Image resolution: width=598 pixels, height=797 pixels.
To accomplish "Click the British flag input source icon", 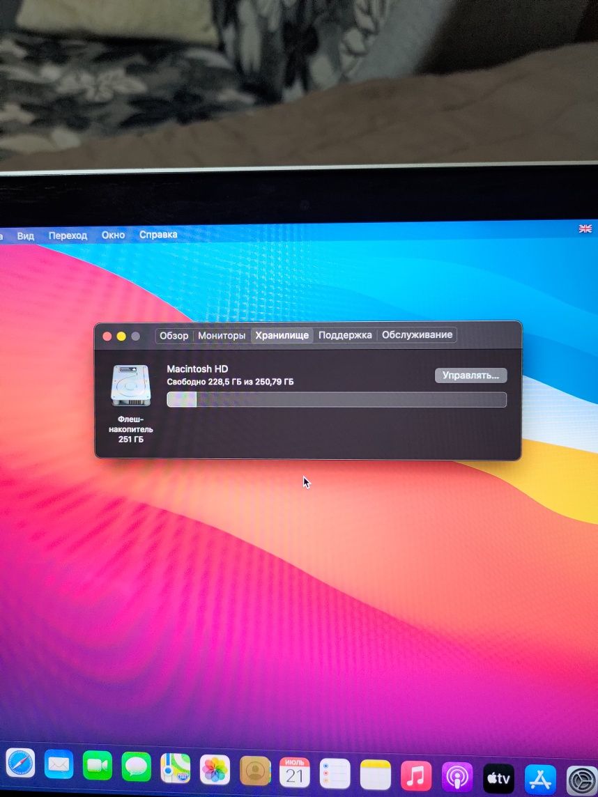I will [x=585, y=229].
